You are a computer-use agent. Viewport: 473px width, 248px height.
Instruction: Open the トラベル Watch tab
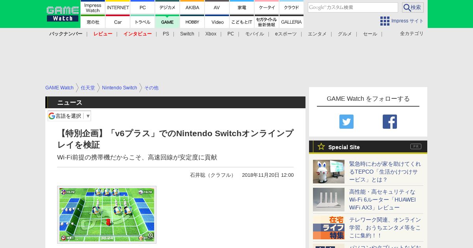pos(142,21)
